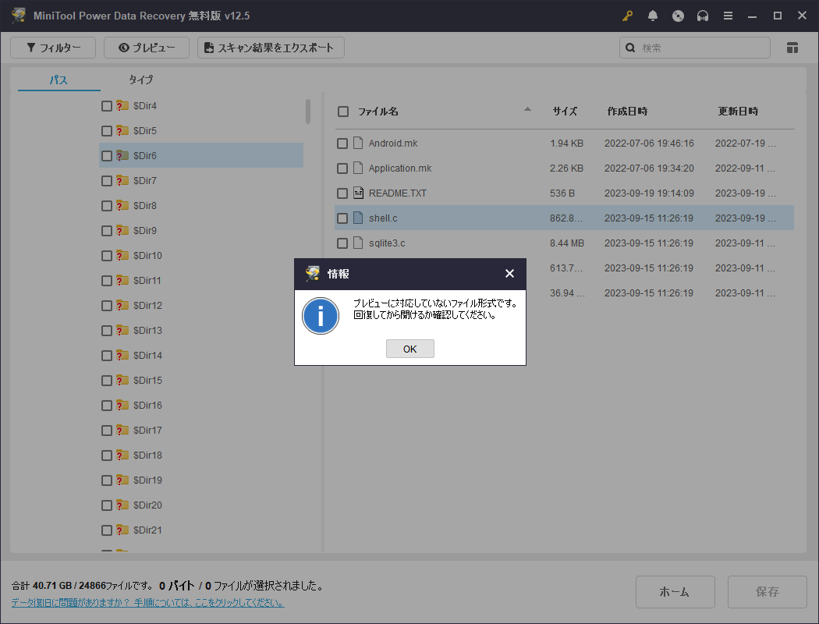Click the $Dir4 folder icon
The width and height of the screenshot is (819, 624).
[122, 105]
